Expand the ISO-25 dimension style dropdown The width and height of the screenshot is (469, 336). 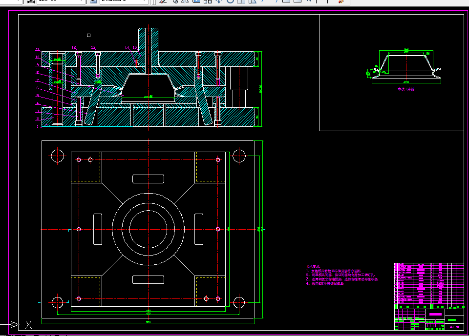click(80, 1)
